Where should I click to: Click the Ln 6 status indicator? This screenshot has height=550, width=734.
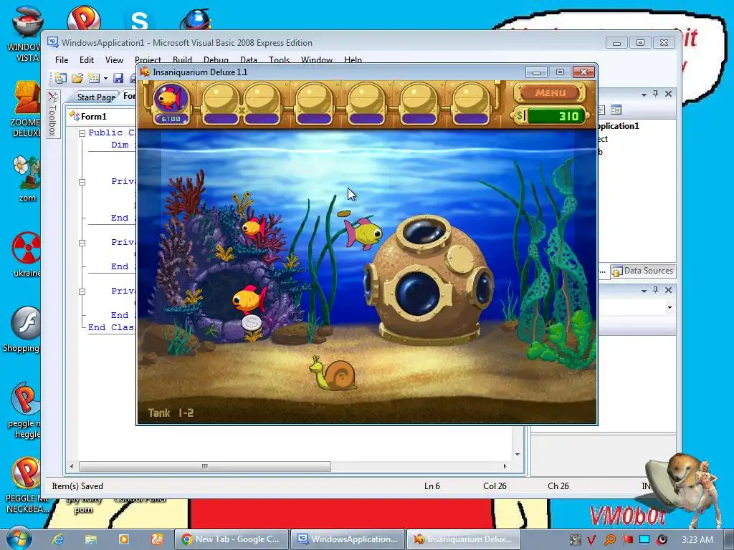pyautogui.click(x=432, y=486)
